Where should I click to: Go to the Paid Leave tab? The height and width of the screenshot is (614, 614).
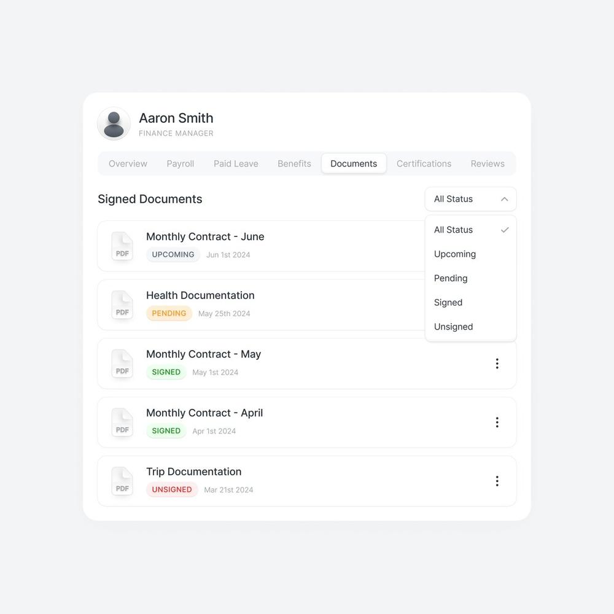click(236, 164)
